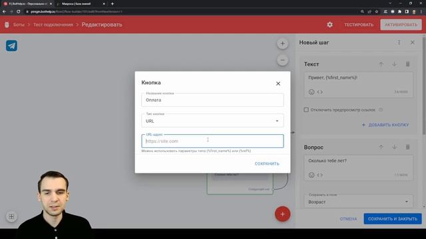Image resolution: width=426 pixels, height=239 pixels.
Task: Click the Telegram channel icon
Action: click(x=12, y=46)
